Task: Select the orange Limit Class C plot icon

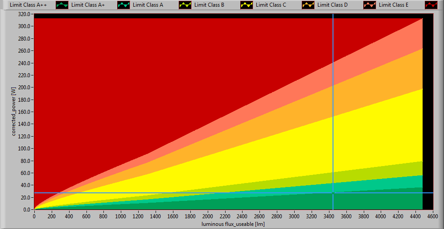Action: pos(308,5)
